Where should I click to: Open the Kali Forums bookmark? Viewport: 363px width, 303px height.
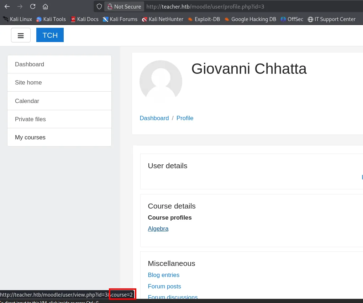tap(120, 19)
